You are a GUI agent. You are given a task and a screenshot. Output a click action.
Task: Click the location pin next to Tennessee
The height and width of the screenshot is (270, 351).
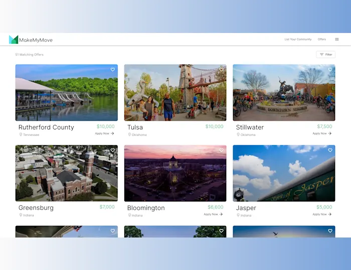21,134
